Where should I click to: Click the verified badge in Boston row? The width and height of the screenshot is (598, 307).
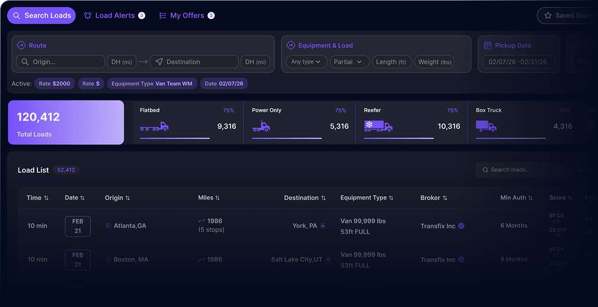(461, 260)
